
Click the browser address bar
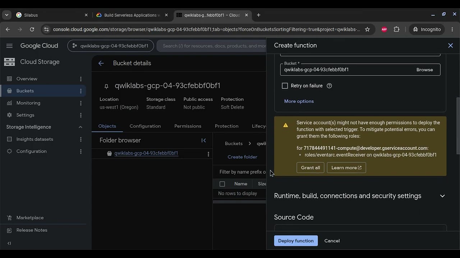pos(206,29)
